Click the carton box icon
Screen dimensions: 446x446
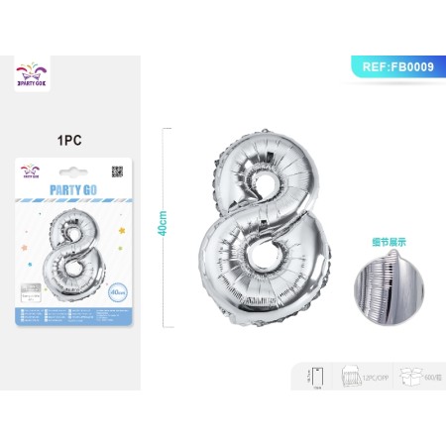410,376
